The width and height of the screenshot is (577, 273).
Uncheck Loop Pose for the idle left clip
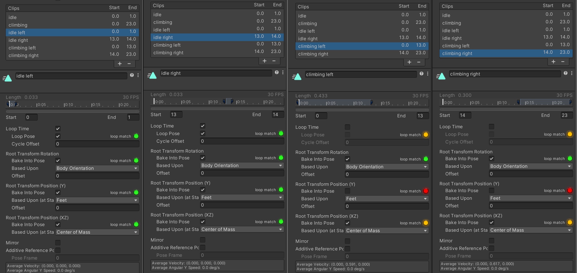pyautogui.click(x=58, y=136)
